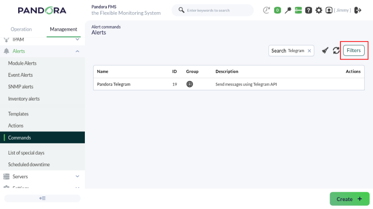Viewport: 373px width, 209px height.
Task: Click the Description column header
Action: [x=227, y=72]
